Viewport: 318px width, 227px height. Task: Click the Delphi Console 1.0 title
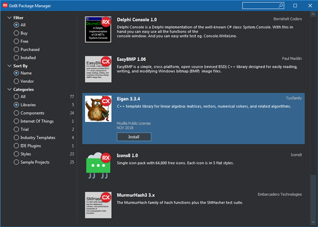point(137,20)
